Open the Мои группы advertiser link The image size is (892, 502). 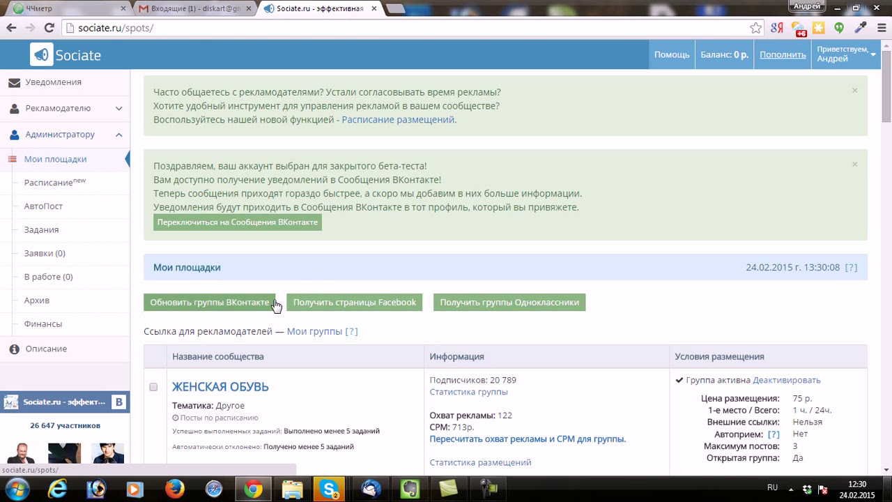coord(314,332)
